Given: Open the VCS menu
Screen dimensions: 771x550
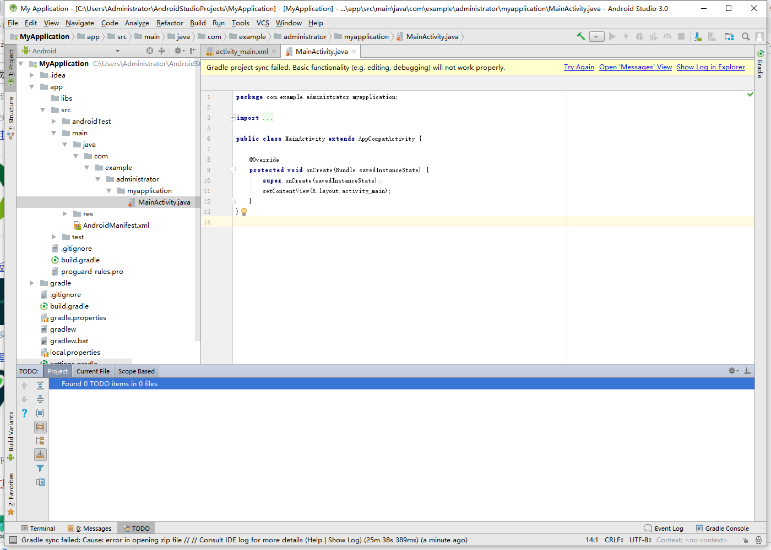Looking at the screenshot, I should 263,23.
